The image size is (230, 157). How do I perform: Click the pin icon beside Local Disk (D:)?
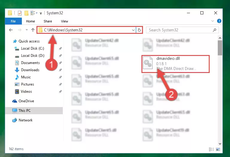[60, 56]
